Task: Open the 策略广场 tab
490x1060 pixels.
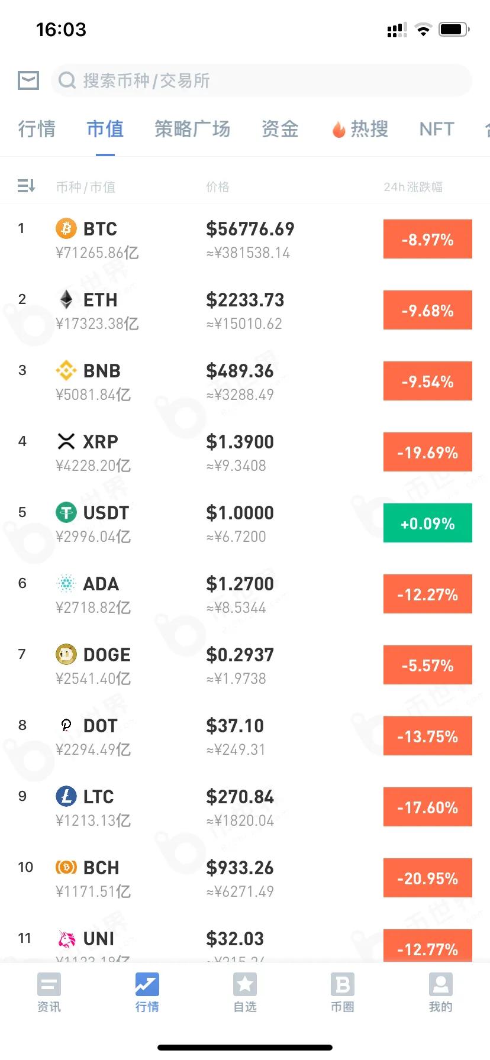Action: click(x=192, y=129)
